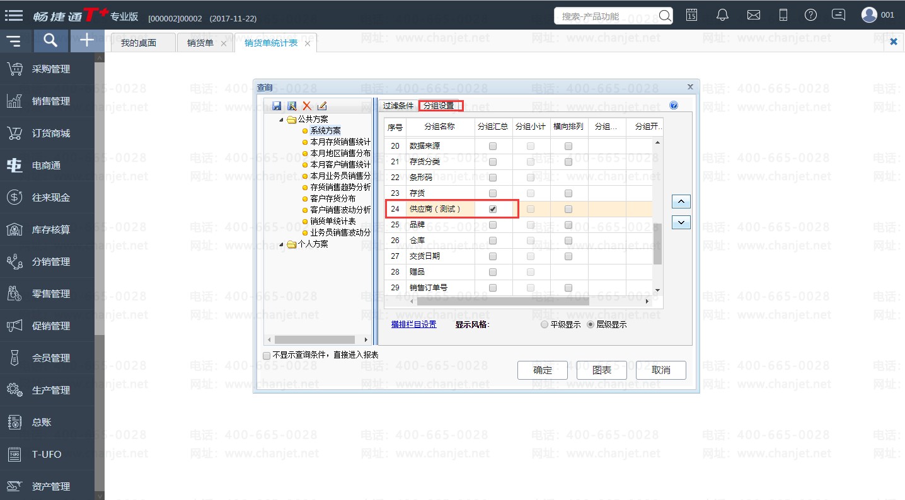Click the group table horizontal scrollbar thumb
The height and width of the screenshot is (500, 905).
[503, 301]
